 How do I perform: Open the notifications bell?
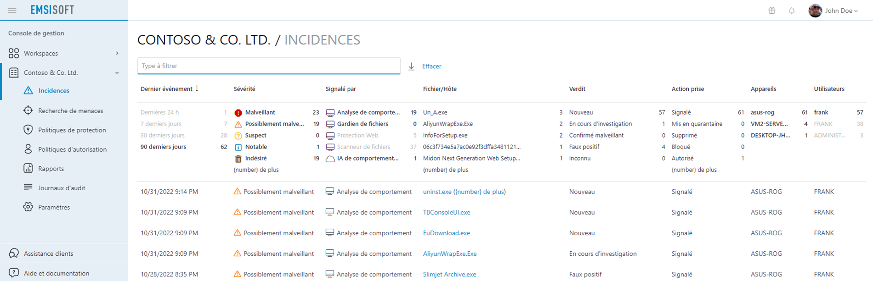(x=792, y=11)
